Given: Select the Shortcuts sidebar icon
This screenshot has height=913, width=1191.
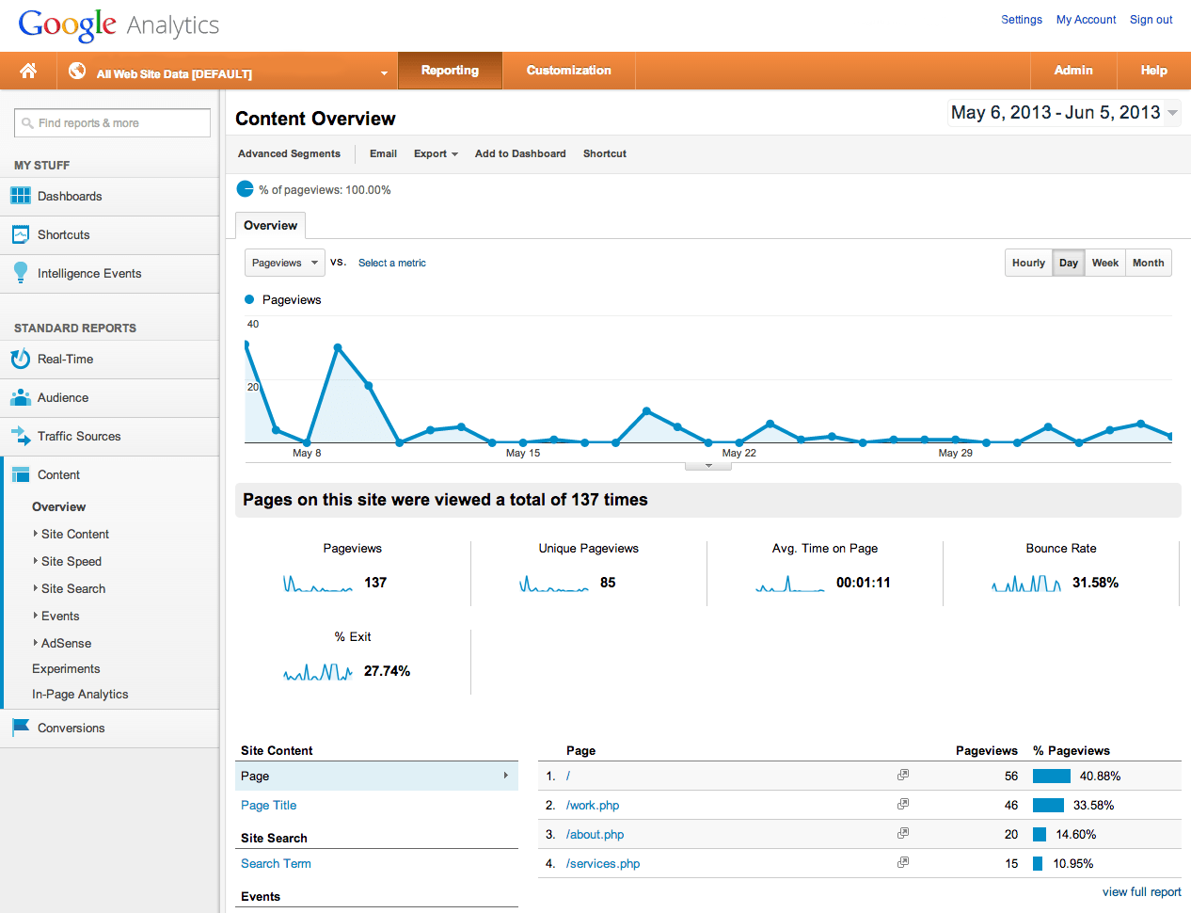Looking at the screenshot, I should [x=21, y=234].
